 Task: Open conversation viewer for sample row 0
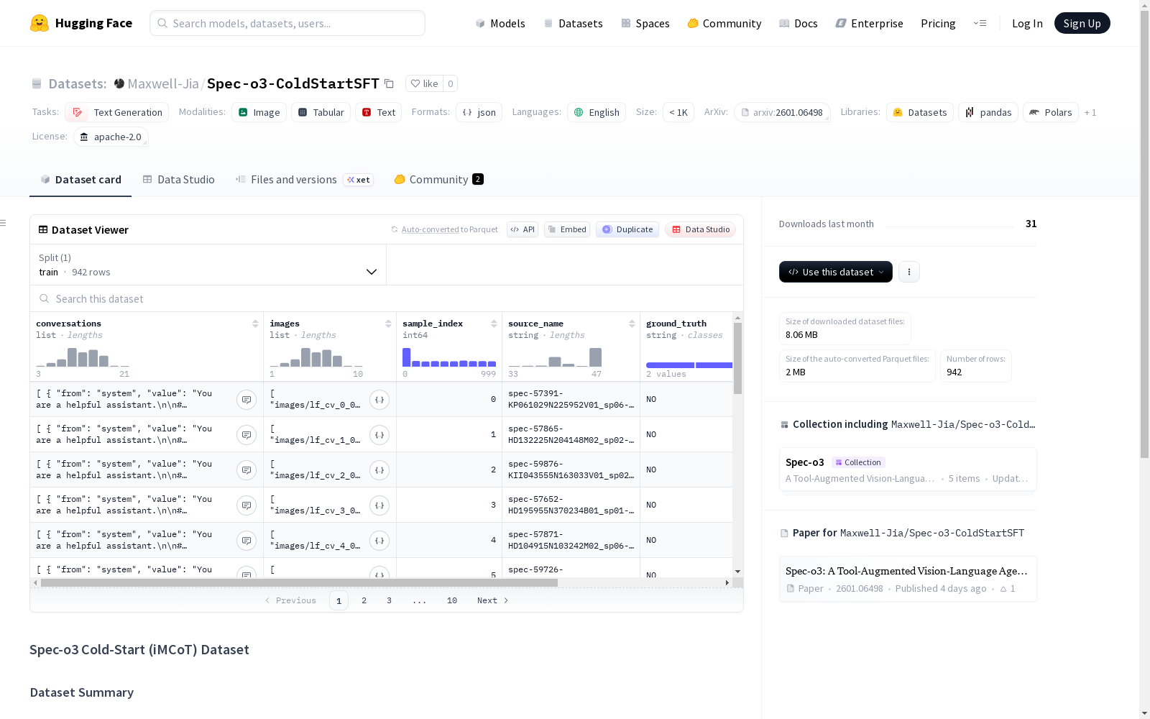[x=247, y=400]
